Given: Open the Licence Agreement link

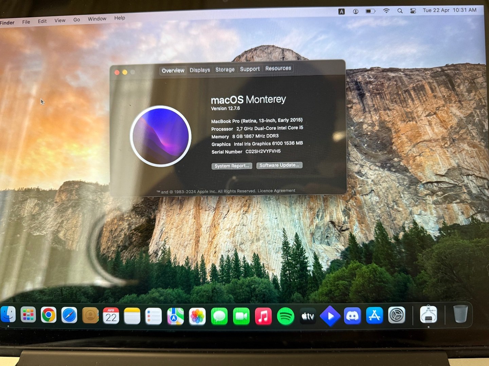Looking at the screenshot, I should point(276,191).
